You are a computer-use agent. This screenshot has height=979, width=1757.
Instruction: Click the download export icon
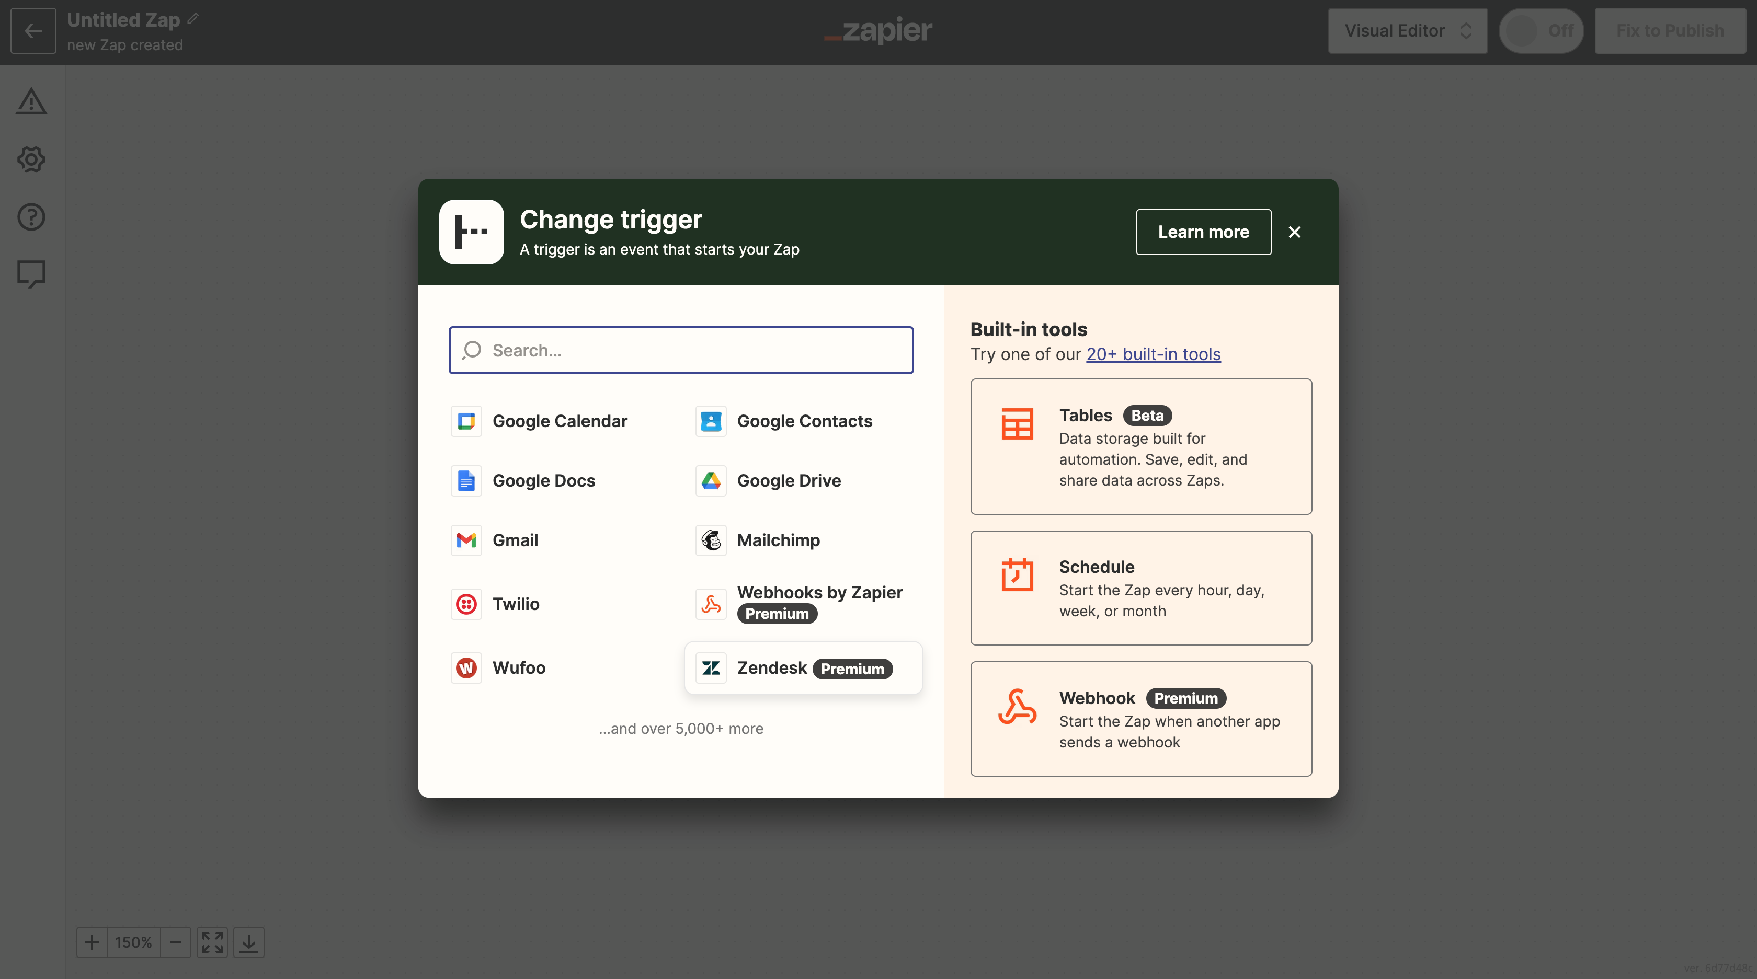pyautogui.click(x=249, y=942)
